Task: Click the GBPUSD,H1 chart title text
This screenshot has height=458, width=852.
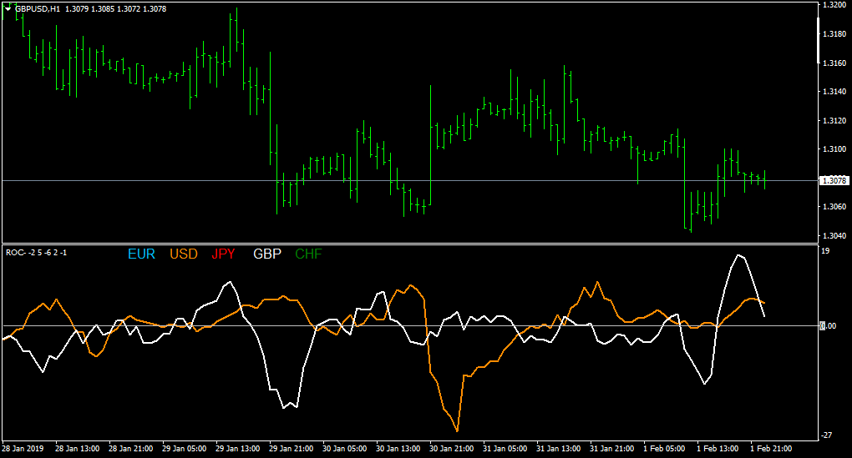Action: pyautogui.click(x=38, y=8)
